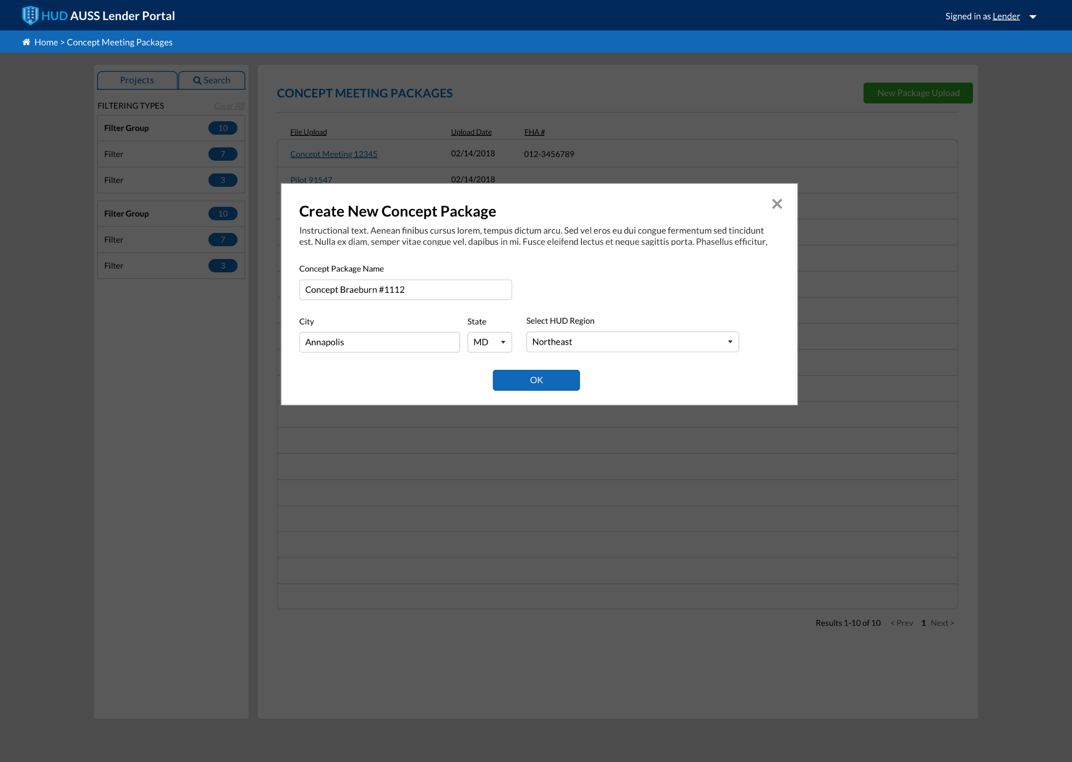Open the State dropdown showing MD
This screenshot has width=1072, height=762.
(x=489, y=342)
